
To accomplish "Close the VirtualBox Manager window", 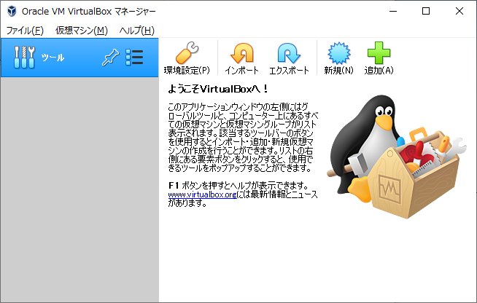I will [x=459, y=11].
